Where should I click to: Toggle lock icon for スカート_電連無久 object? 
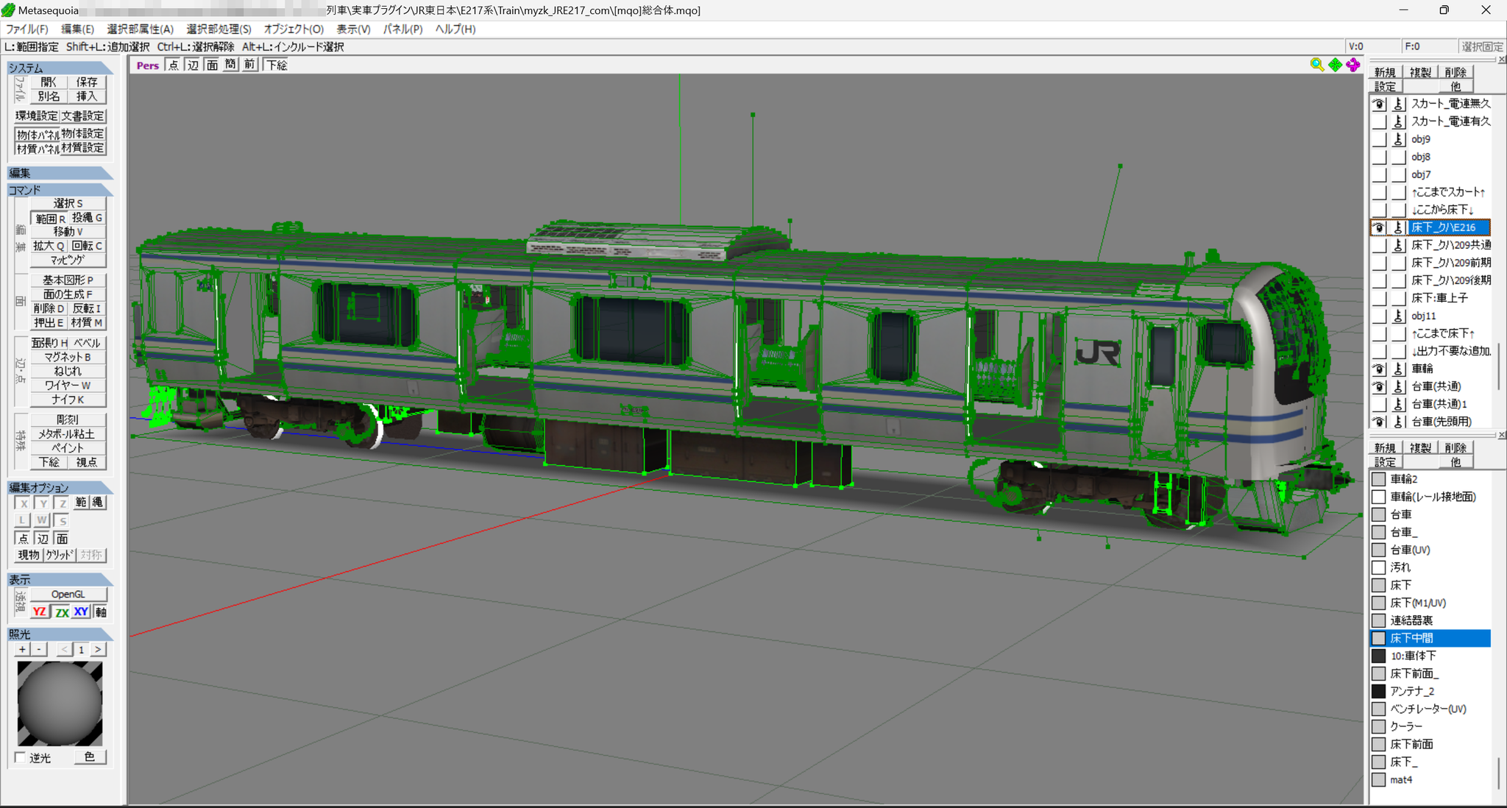[x=1398, y=104]
